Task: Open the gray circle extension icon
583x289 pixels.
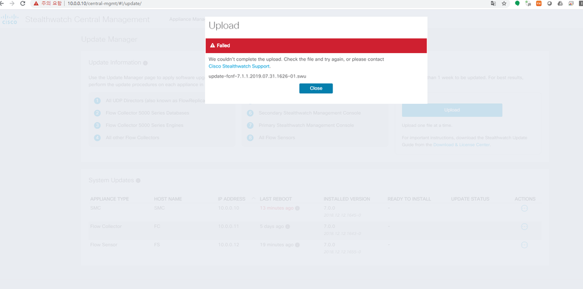Action: 550,3
